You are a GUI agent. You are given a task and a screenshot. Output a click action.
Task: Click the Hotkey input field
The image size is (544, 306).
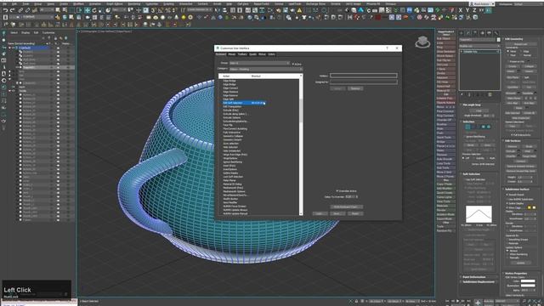[364, 76]
